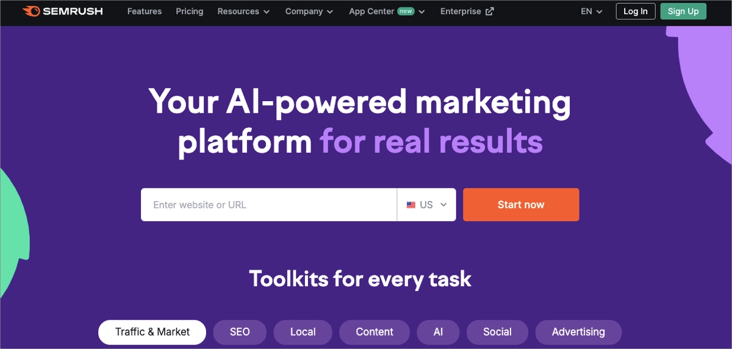Viewport: 732px width, 349px height.
Task: Click the orange Start now button
Action: point(521,205)
